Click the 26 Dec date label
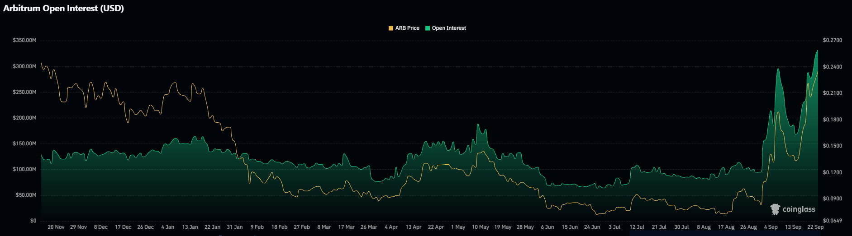 [146, 227]
